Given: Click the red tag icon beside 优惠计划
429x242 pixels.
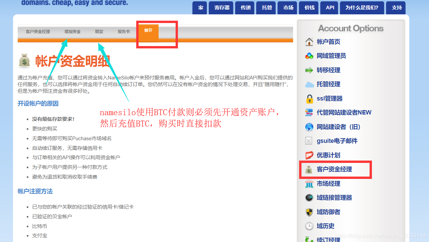Looking at the screenshot, I should [x=309, y=155].
